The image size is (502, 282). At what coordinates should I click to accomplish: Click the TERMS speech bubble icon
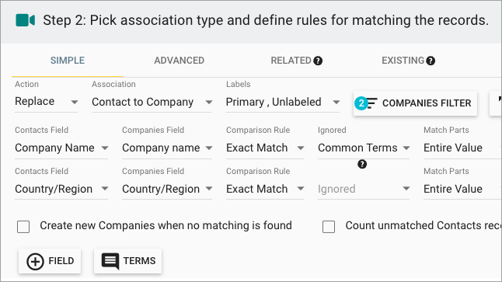110,261
